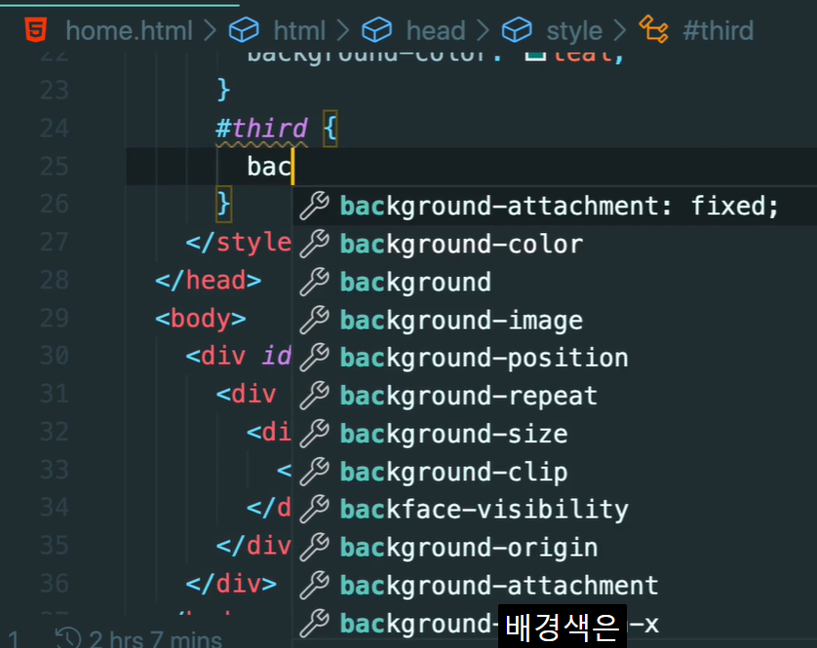This screenshot has height=648, width=817.
Task: Select the html breadcrumb segment
Action: pos(299,31)
